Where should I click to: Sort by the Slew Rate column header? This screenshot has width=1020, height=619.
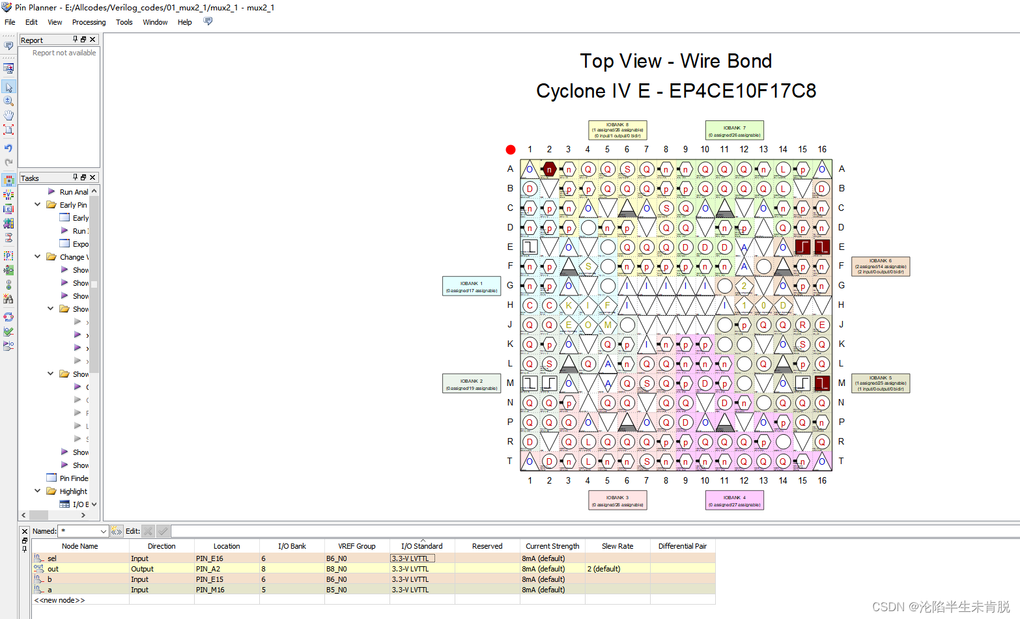click(x=617, y=546)
